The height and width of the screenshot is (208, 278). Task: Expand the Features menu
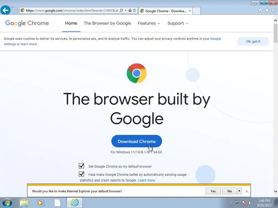[x=149, y=23]
